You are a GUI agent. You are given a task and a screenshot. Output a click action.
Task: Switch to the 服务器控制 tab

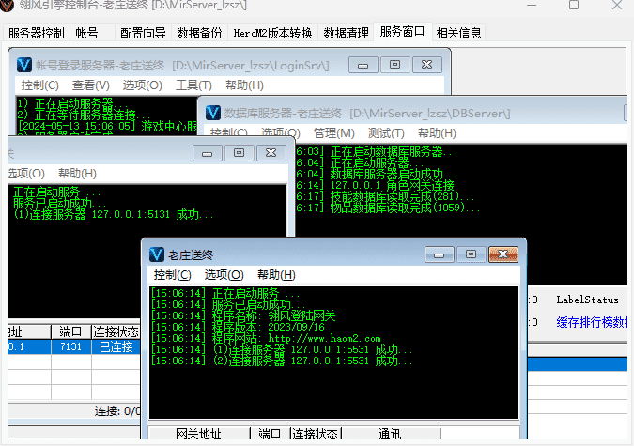[x=37, y=33]
